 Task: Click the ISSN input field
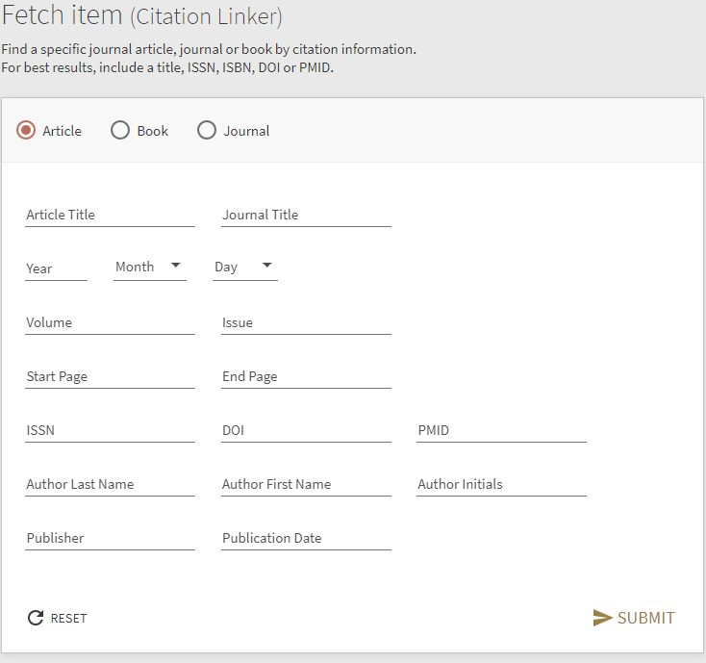(110, 430)
